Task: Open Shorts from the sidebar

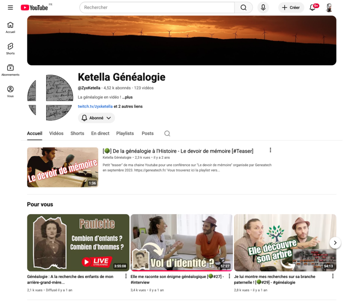Action: click(10, 49)
